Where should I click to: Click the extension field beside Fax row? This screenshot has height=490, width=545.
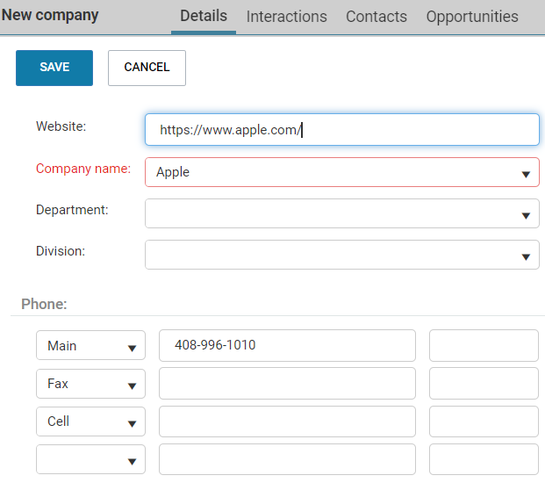point(484,384)
